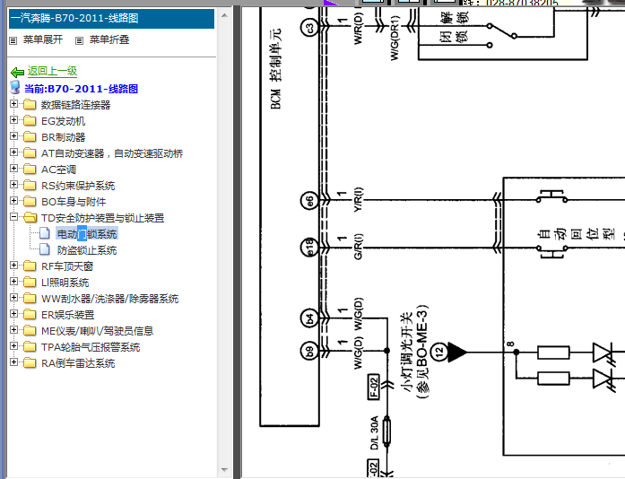Select the BO车身与附件 folder label
Image resolution: width=625 pixels, height=479 pixels.
(x=74, y=202)
